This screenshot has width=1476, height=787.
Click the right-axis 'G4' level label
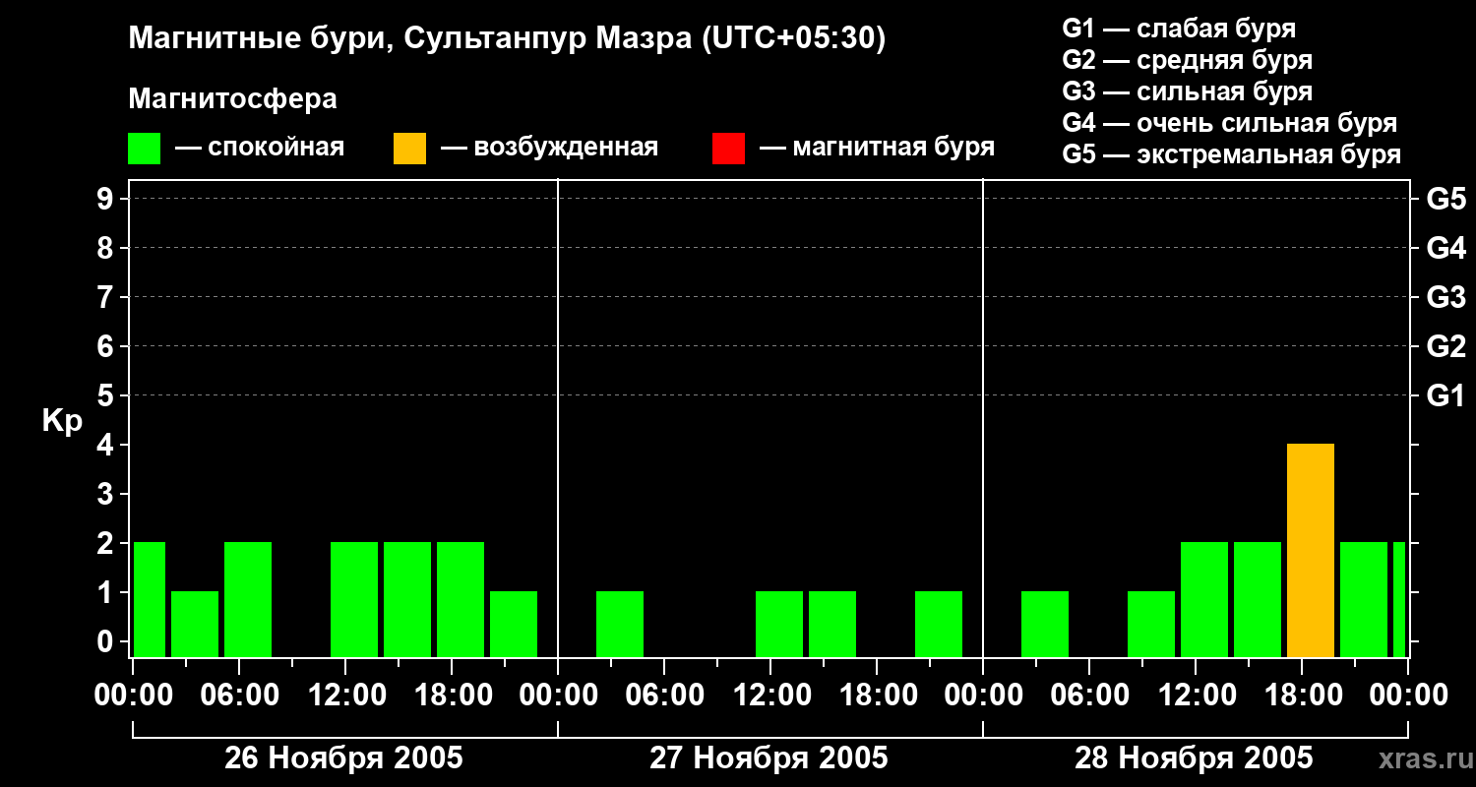click(x=1445, y=248)
